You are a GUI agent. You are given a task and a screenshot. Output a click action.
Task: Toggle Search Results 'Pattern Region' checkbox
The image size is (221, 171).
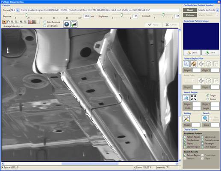tap(185, 155)
